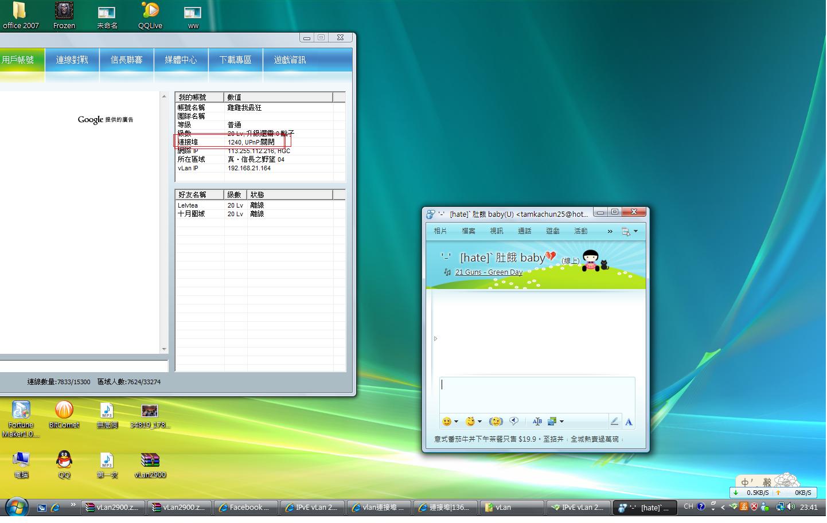Click in the chat message input box
This screenshot has width=827, height=523.
(x=537, y=394)
